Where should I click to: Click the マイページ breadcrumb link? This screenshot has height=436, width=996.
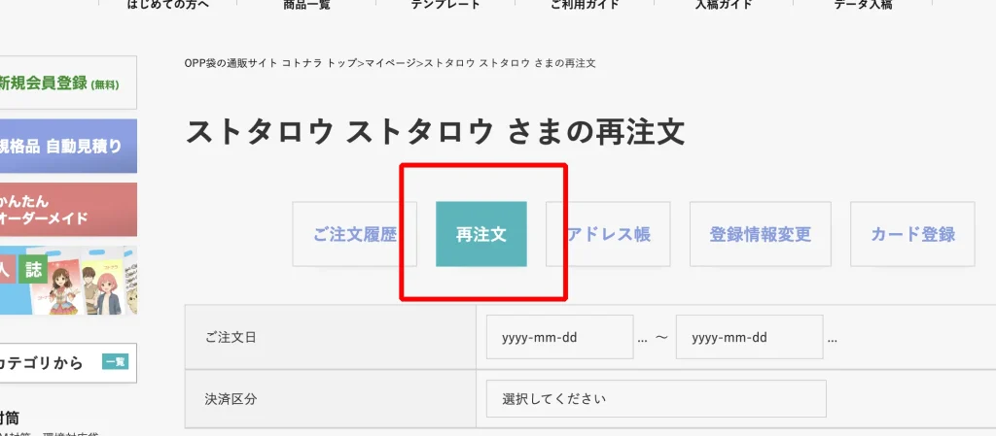point(389,63)
